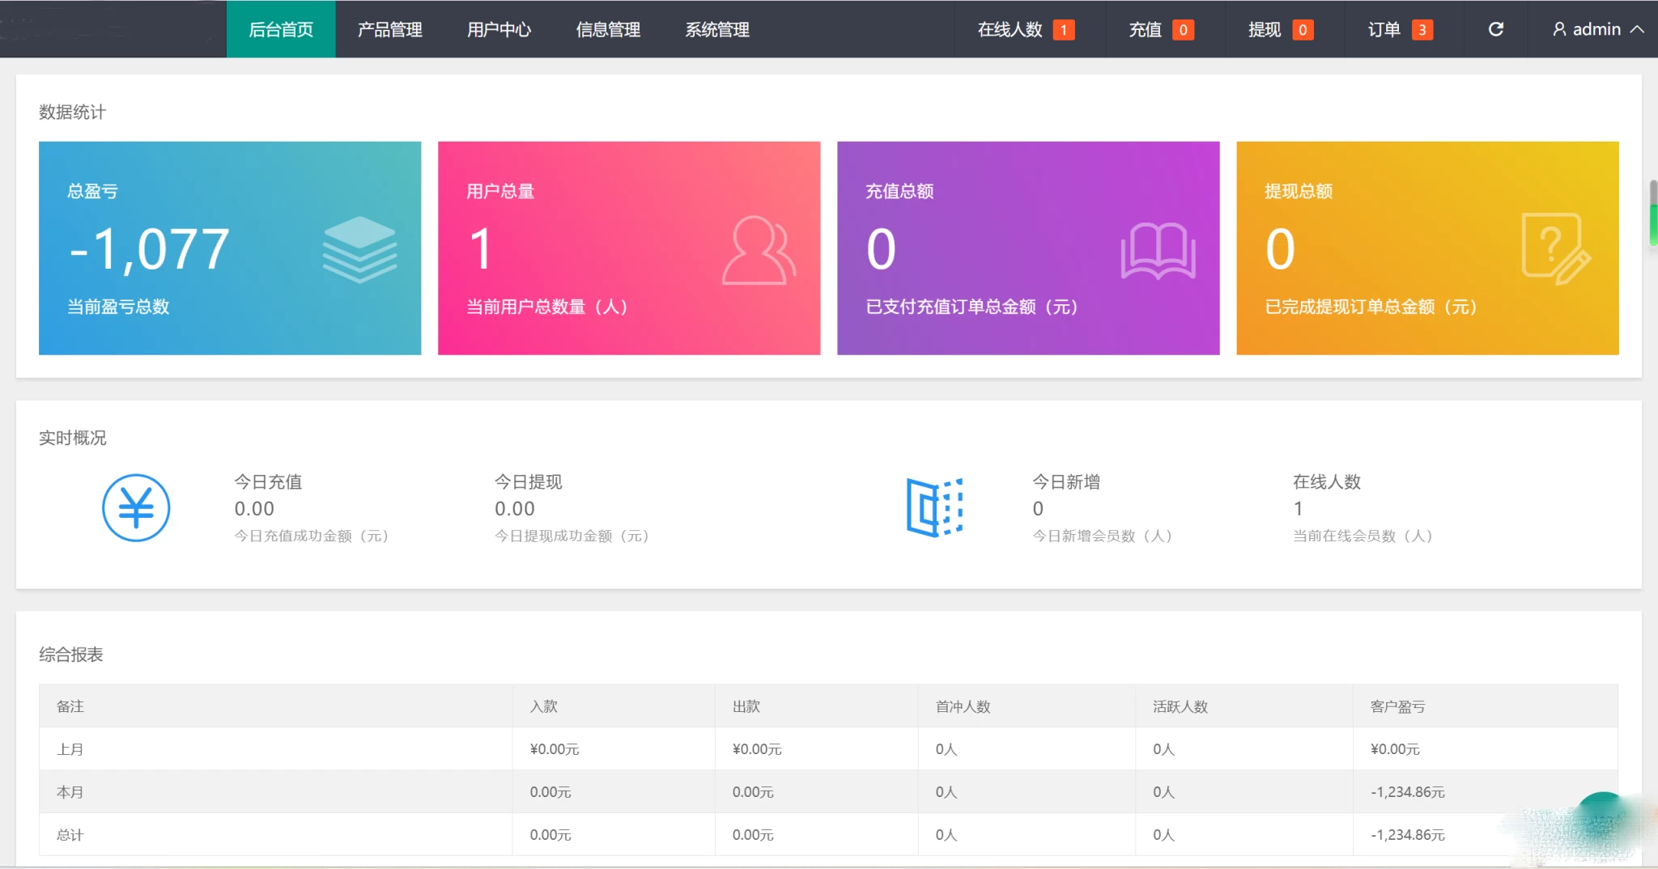Click the refresh icon in the top bar

pos(1495,29)
